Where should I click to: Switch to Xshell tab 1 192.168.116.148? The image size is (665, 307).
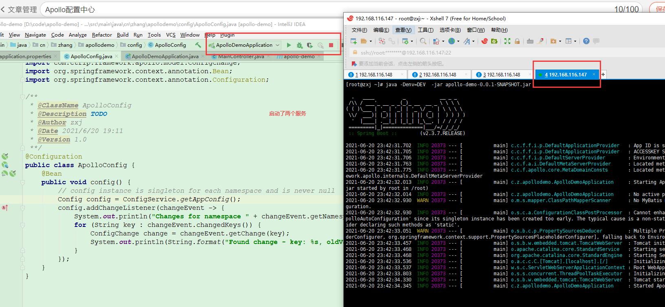point(375,75)
